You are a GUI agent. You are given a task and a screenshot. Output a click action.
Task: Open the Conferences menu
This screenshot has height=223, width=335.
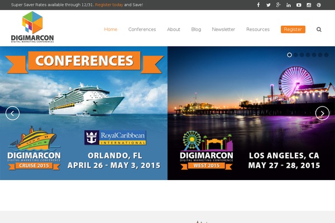[x=142, y=30]
